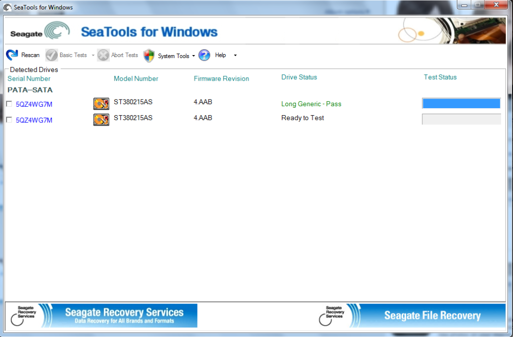This screenshot has height=337, width=513.
Task: Close the SeaTools for Windows window
Action: tap(496, 5)
